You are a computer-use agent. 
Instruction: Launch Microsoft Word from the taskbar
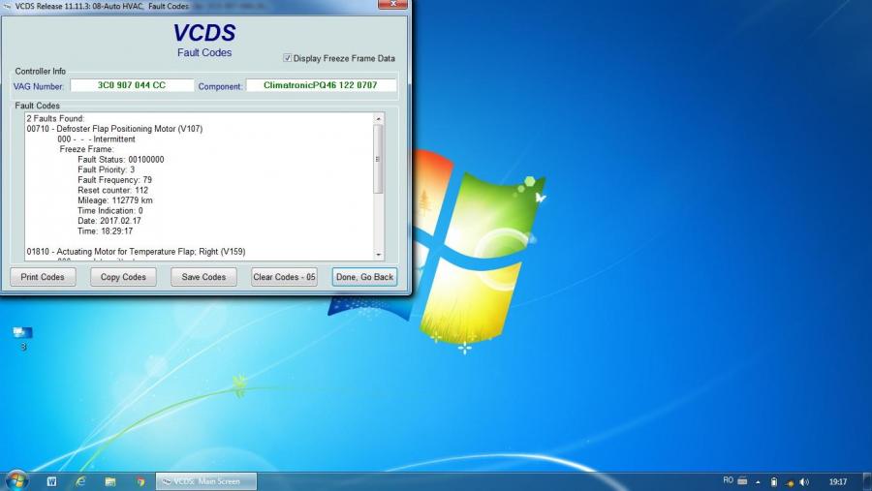point(51,481)
